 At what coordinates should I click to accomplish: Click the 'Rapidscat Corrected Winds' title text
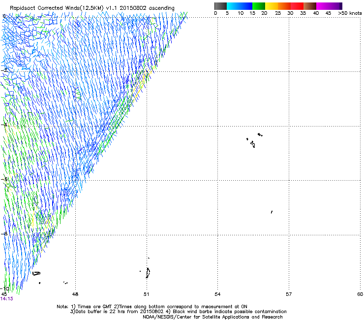tap(44, 8)
